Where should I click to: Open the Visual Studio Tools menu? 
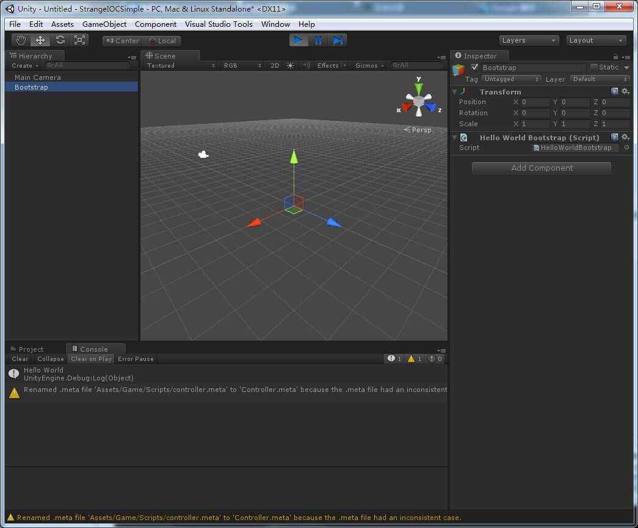pos(219,24)
